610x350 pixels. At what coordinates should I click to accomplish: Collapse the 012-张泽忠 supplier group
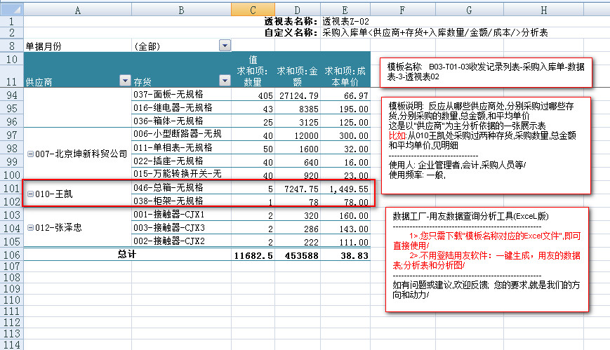(x=29, y=228)
